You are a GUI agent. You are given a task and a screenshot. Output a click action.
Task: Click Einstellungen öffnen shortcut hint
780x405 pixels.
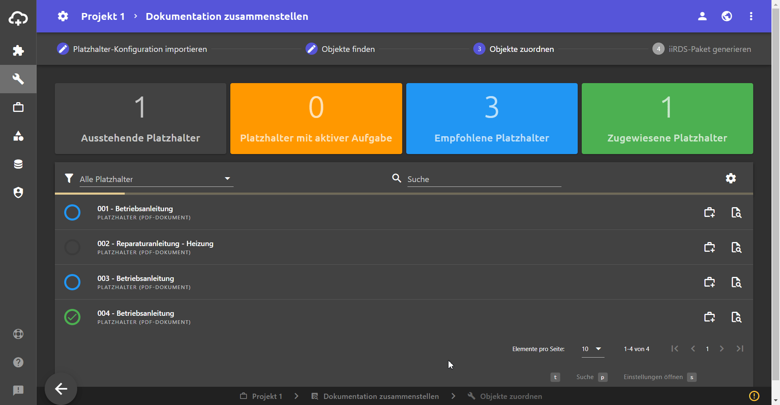(660, 377)
